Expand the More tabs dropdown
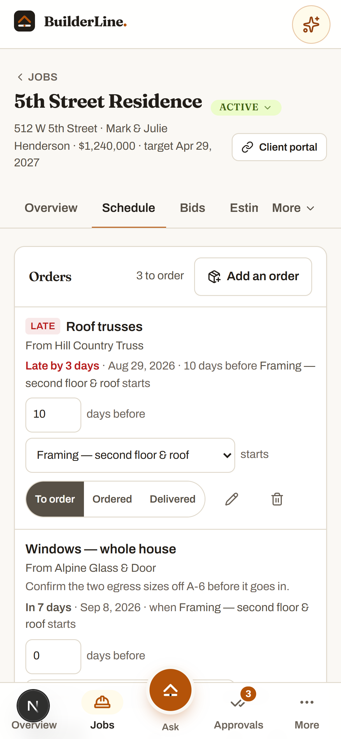 coord(293,208)
